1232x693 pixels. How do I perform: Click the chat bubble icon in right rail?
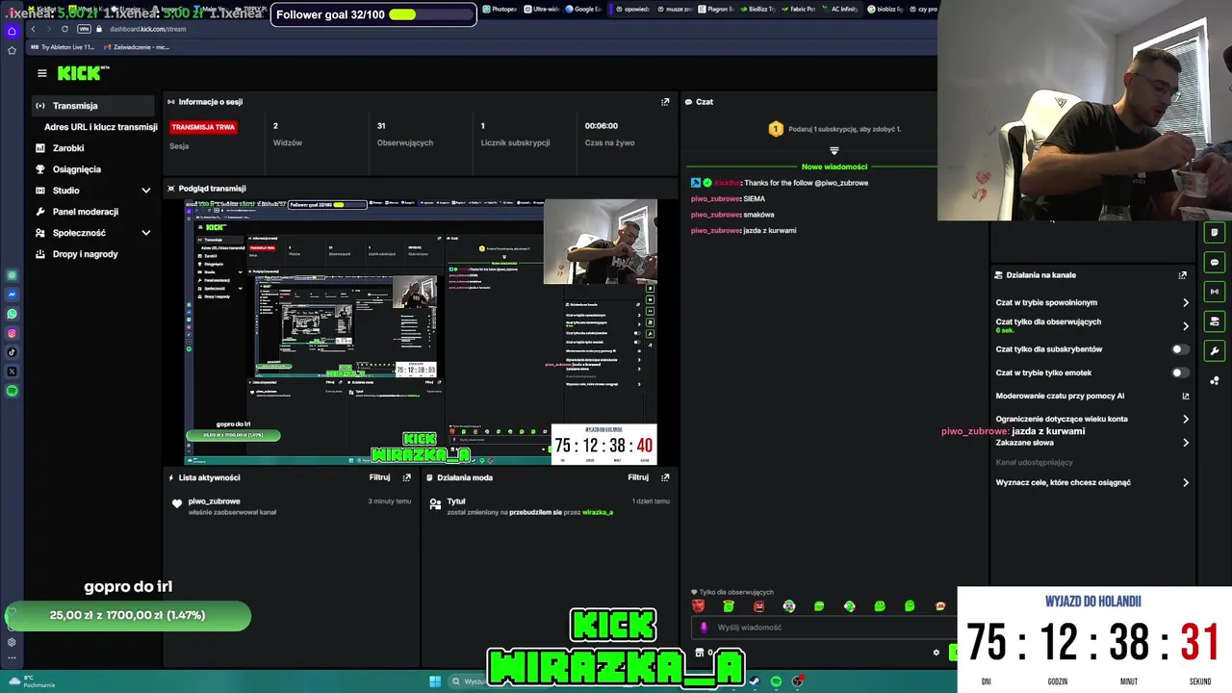[1215, 263]
